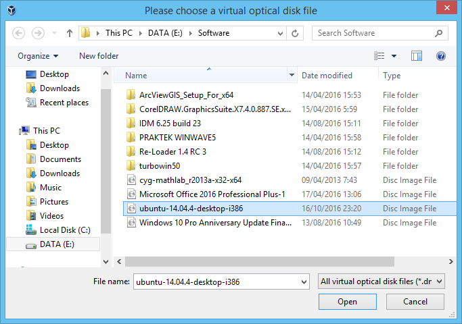The width and height of the screenshot is (462, 324).
Task: Go forward using the Forward arrow
Action: point(38,33)
